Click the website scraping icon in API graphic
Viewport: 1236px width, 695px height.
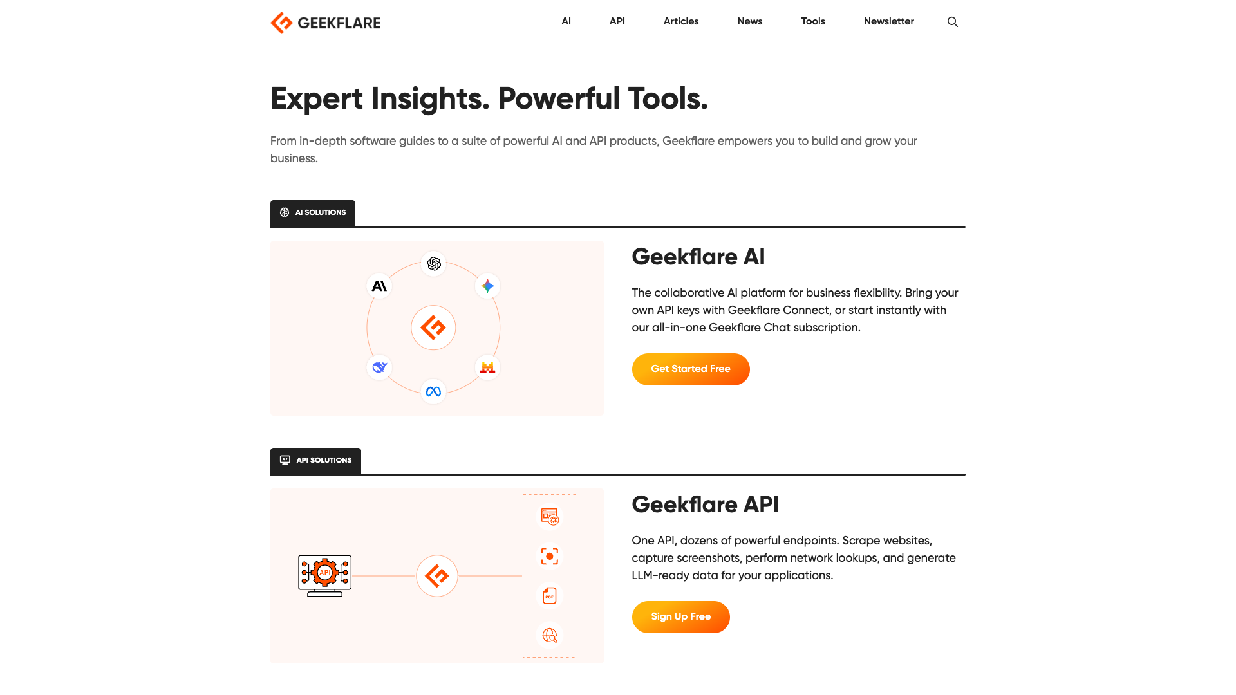point(549,517)
